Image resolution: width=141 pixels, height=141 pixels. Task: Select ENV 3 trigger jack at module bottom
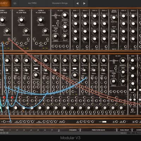pos(97,47)
